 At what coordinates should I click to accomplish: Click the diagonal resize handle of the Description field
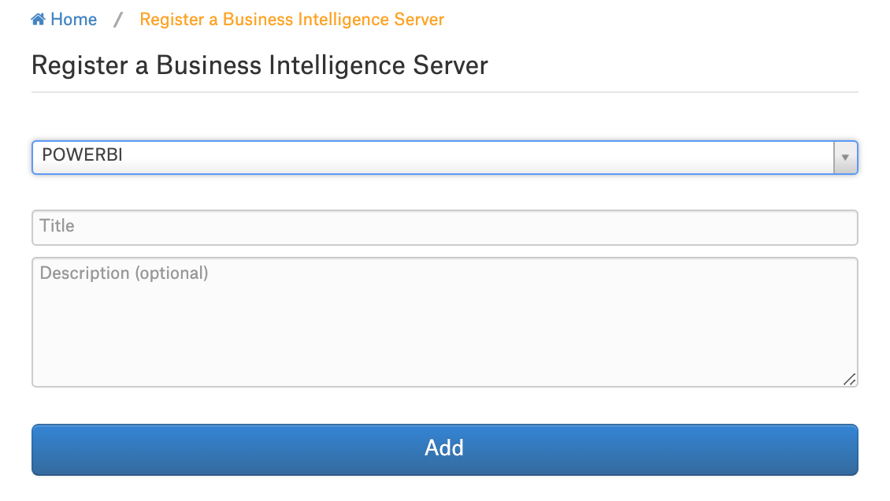click(849, 380)
